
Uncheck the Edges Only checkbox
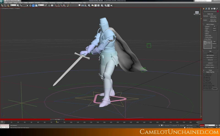click(204, 77)
